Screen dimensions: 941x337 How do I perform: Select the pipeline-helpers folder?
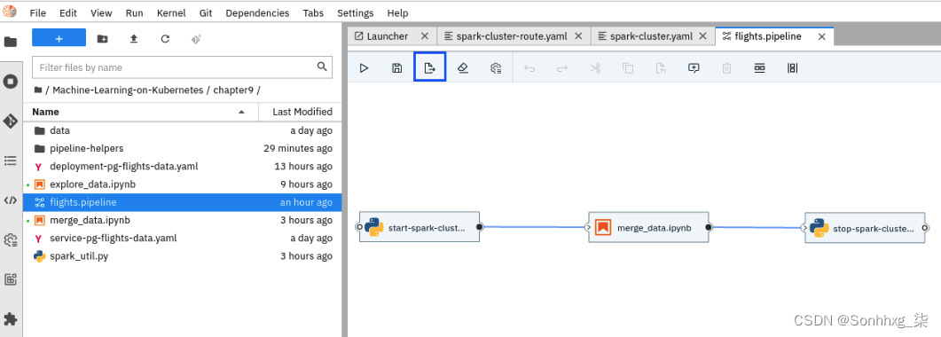[183, 148]
